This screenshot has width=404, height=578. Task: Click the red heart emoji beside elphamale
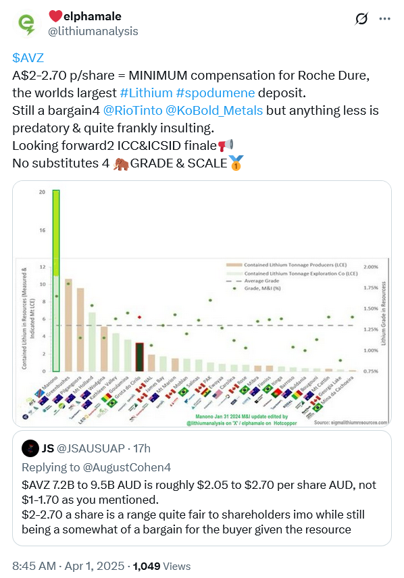55,17
